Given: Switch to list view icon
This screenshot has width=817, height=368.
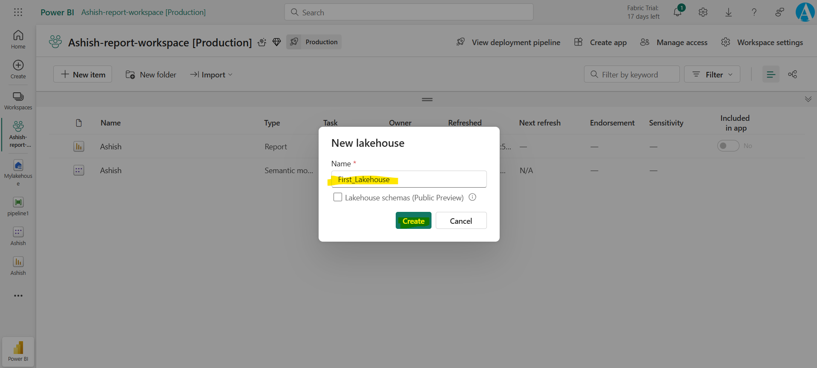Looking at the screenshot, I should click(x=771, y=74).
